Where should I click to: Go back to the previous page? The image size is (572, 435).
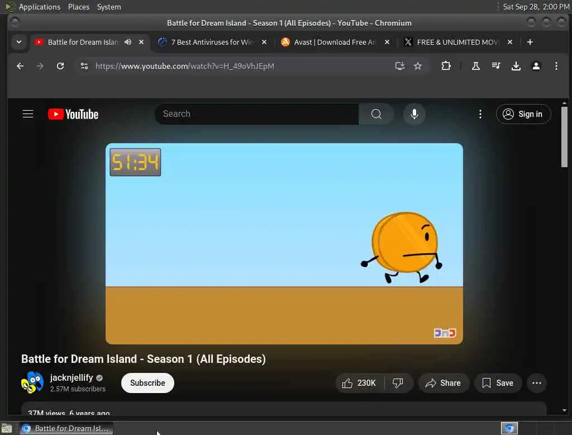tap(20, 66)
